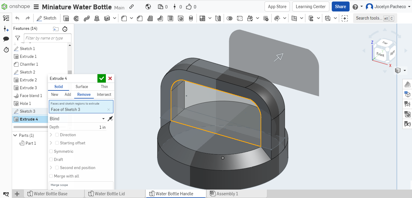Choose the Sweep tool
Image resolution: width=412 pixels, height=198 pixels.
(x=87, y=18)
